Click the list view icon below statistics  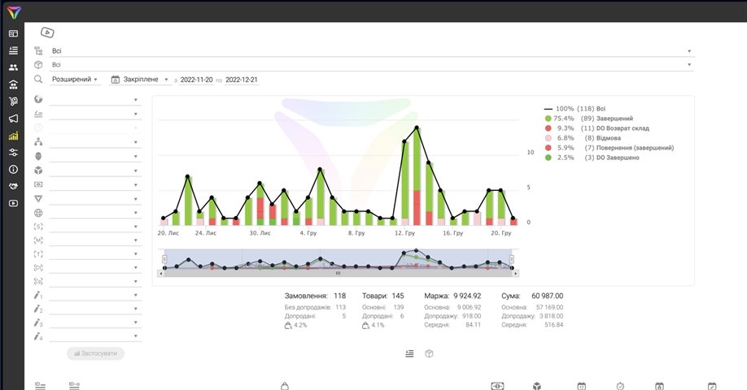409,353
